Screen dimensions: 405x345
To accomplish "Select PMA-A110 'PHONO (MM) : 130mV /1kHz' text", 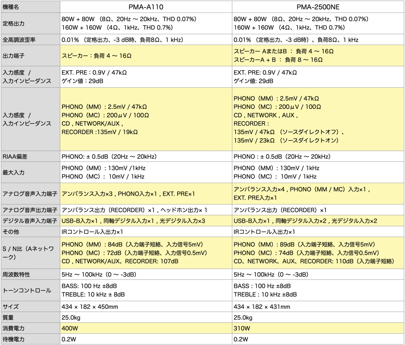I will (x=104, y=168).
